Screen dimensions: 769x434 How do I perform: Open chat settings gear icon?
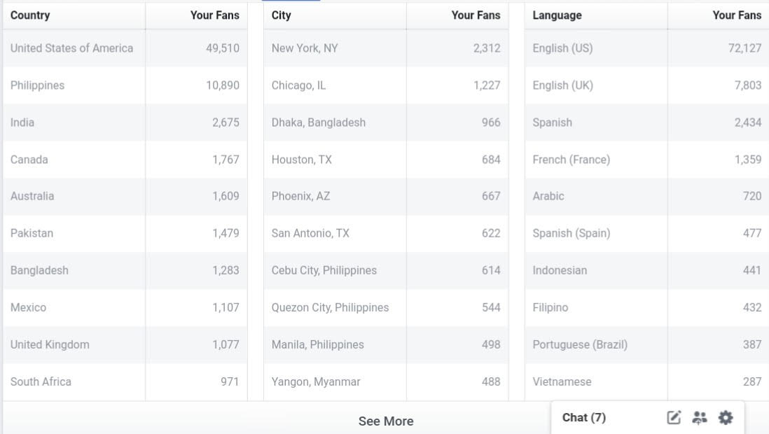click(726, 418)
